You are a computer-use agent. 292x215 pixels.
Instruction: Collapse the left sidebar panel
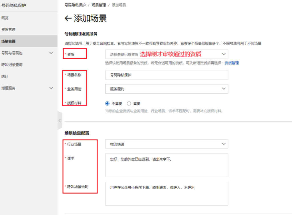click(x=60, y=120)
